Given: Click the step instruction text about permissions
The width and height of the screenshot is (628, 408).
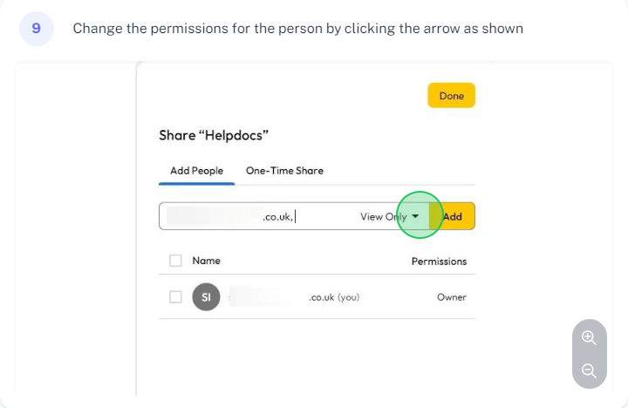Looking at the screenshot, I should 298,29.
